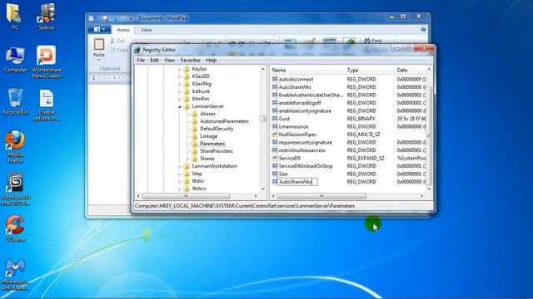Screen dimensions: 533x299
Task: Select the Guid binary value icon
Action: 275,119
